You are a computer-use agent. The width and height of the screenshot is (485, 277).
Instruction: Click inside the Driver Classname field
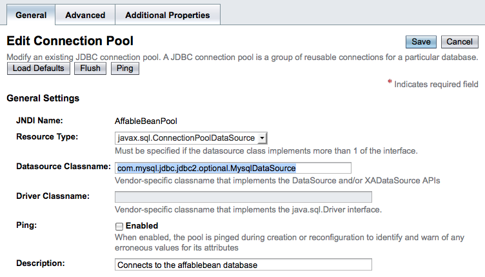[243, 197]
